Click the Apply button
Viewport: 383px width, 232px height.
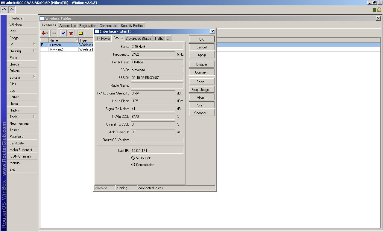[x=202, y=55]
